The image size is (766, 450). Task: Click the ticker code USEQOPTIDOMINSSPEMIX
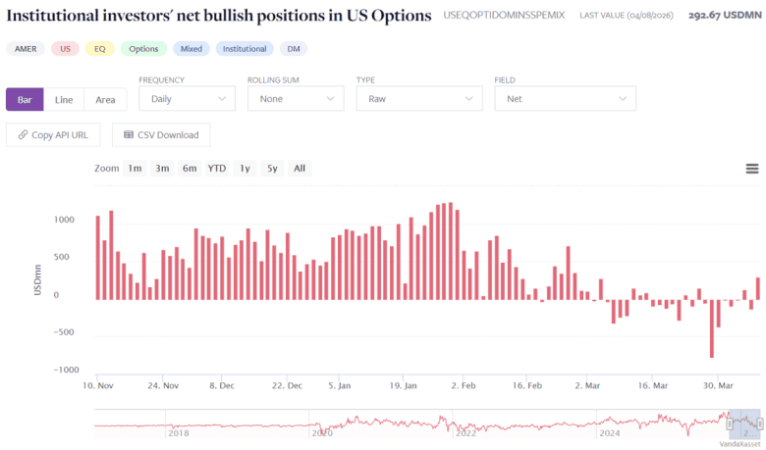(x=504, y=15)
